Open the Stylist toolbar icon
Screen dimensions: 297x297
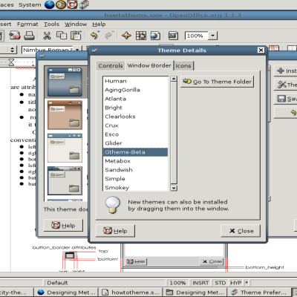point(141,36)
